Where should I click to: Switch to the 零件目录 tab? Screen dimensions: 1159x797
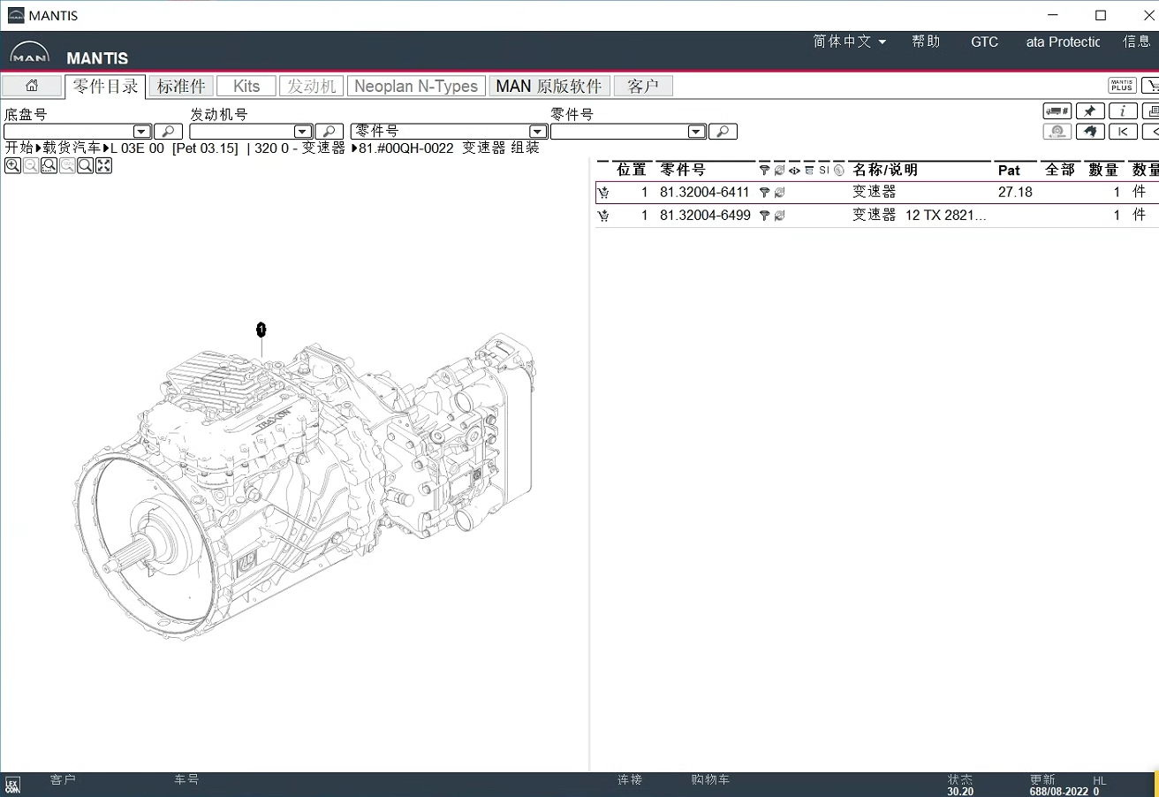105,86
